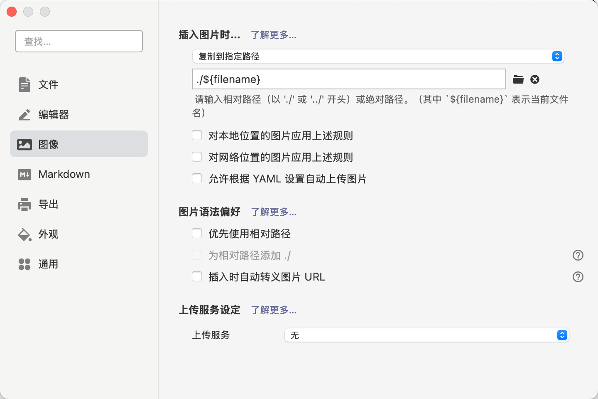
Task: Open 导出 preferences via printer icon
Action: coord(25,204)
